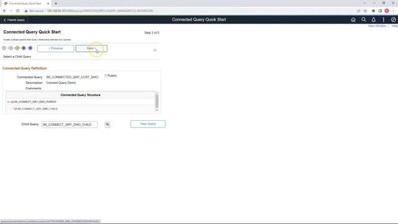398x224 pixels.
Task: Select SK_CONNECT_QRY_DMO_CHILD in query structure
Action: [37, 109]
